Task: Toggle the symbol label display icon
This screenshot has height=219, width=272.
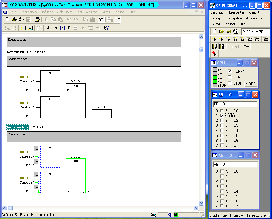Action: tap(101, 19)
